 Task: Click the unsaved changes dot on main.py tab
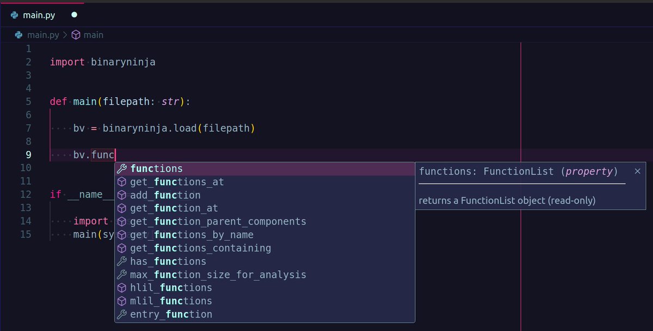coord(74,15)
